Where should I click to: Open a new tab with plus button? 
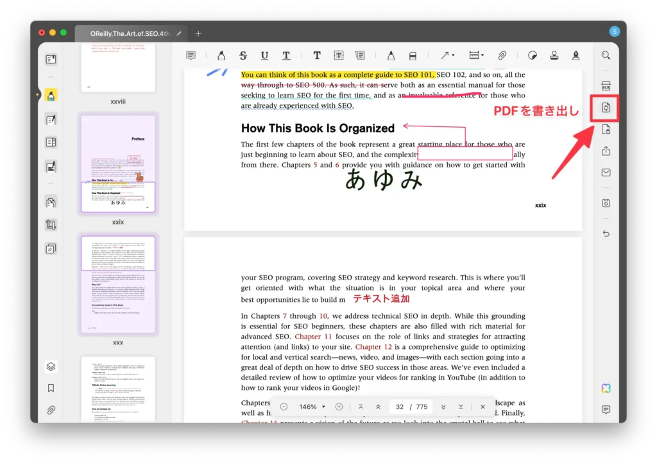click(x=198, y=33)
